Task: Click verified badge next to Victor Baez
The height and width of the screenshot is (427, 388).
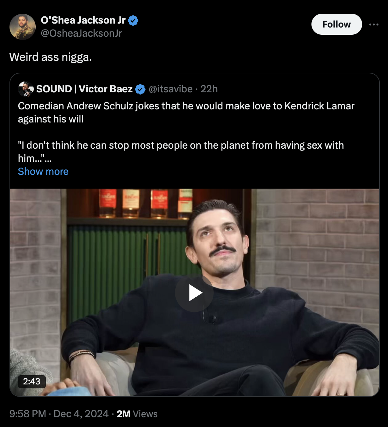Action: pos(140,89)
